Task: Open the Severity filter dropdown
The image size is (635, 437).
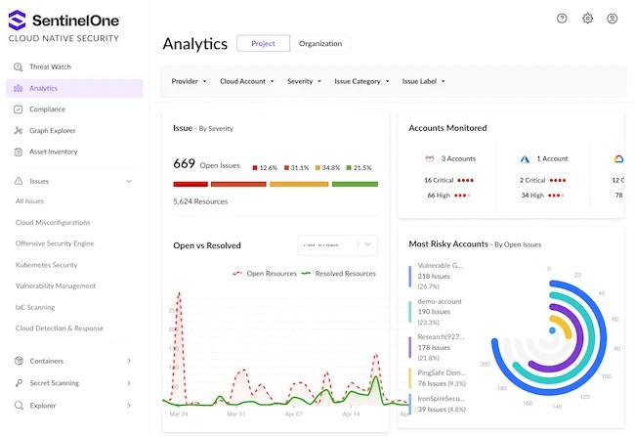Action: (304, 81)
